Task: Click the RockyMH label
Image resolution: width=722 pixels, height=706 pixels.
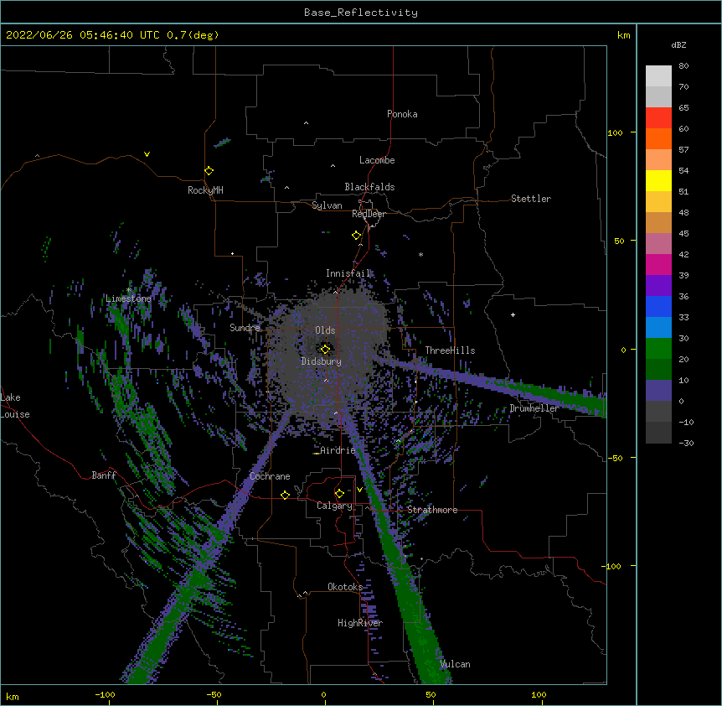Action: (205, 190)
